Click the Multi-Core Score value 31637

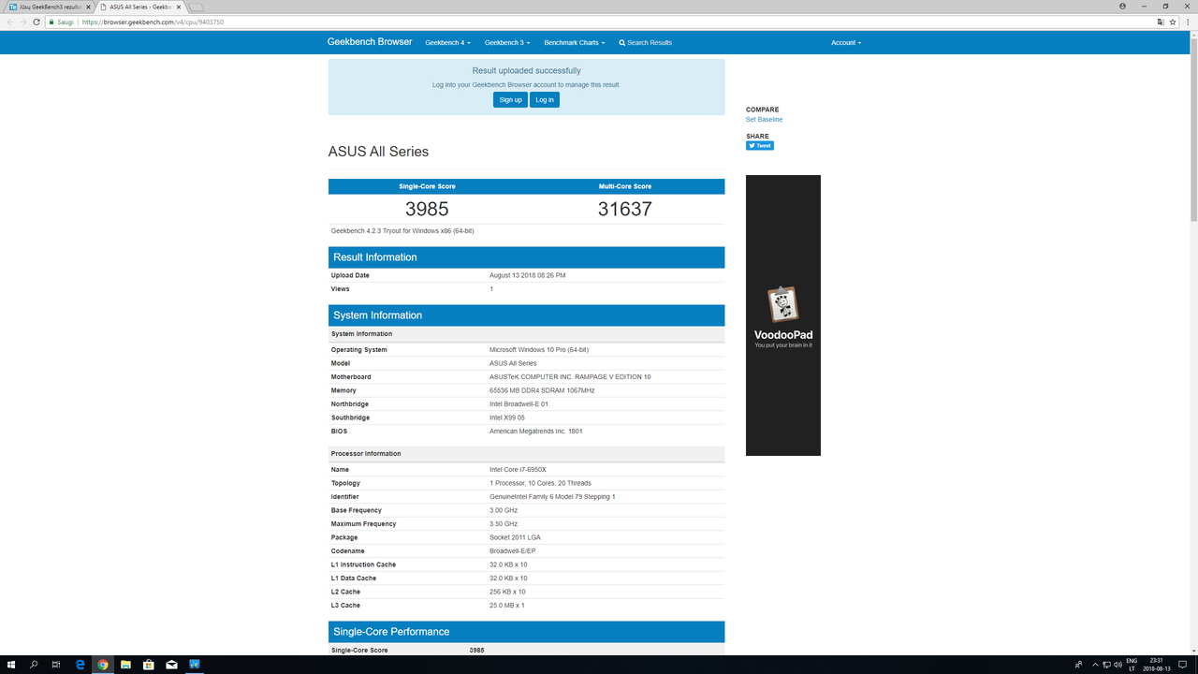click(x=625, y=209)
